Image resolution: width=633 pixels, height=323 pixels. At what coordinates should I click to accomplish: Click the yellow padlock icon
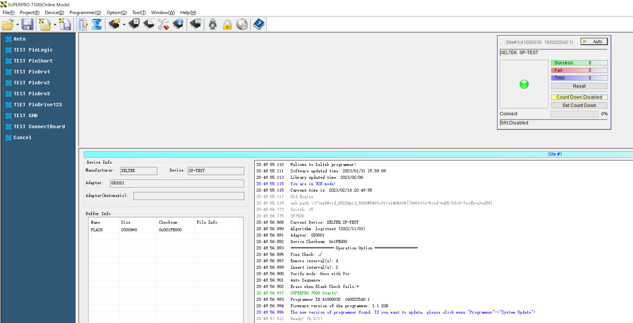point(227,25)
